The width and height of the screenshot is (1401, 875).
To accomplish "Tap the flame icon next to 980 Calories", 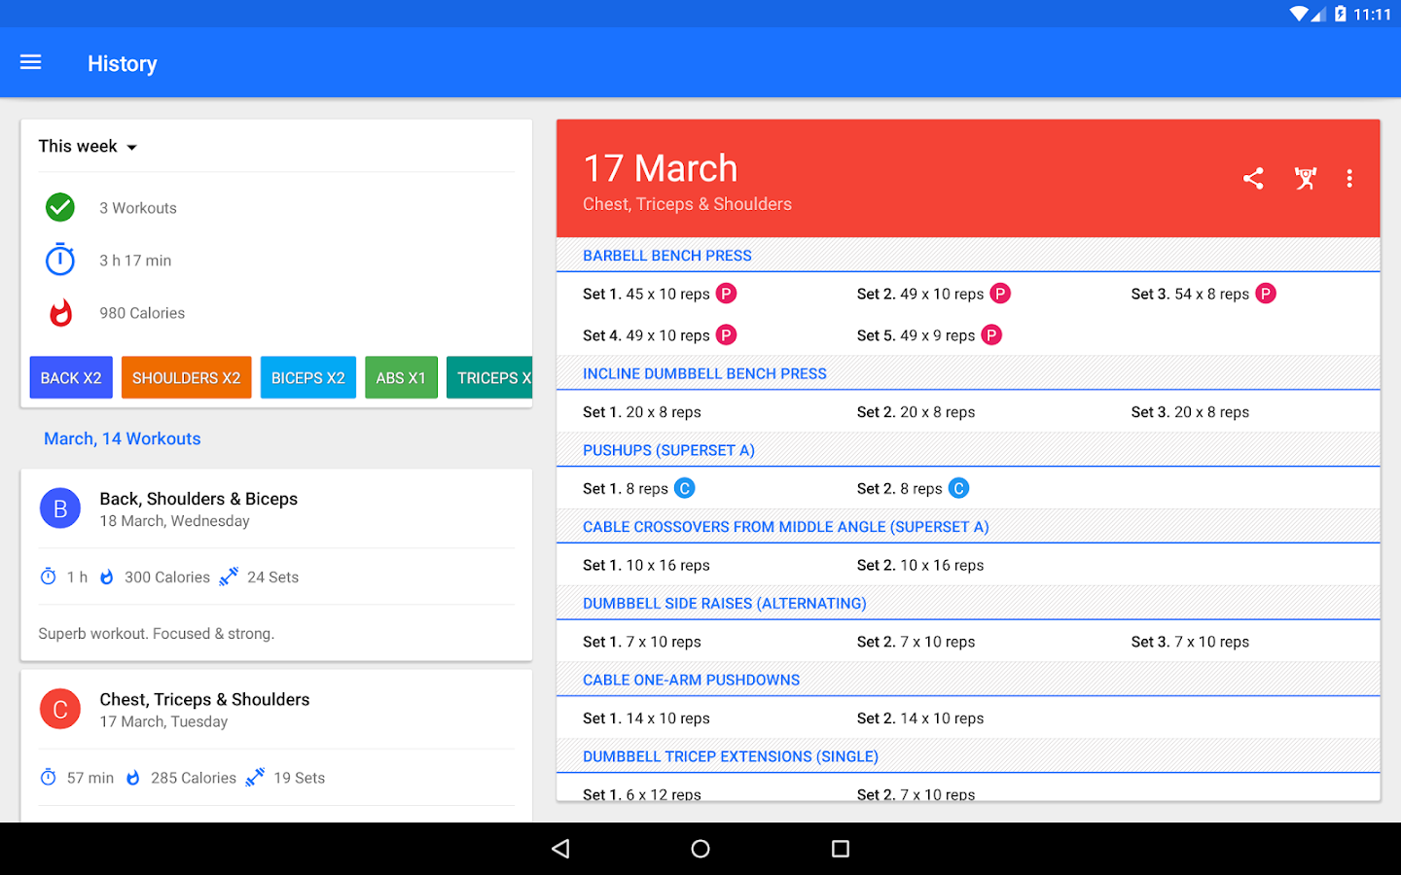I will pos(59,312).
